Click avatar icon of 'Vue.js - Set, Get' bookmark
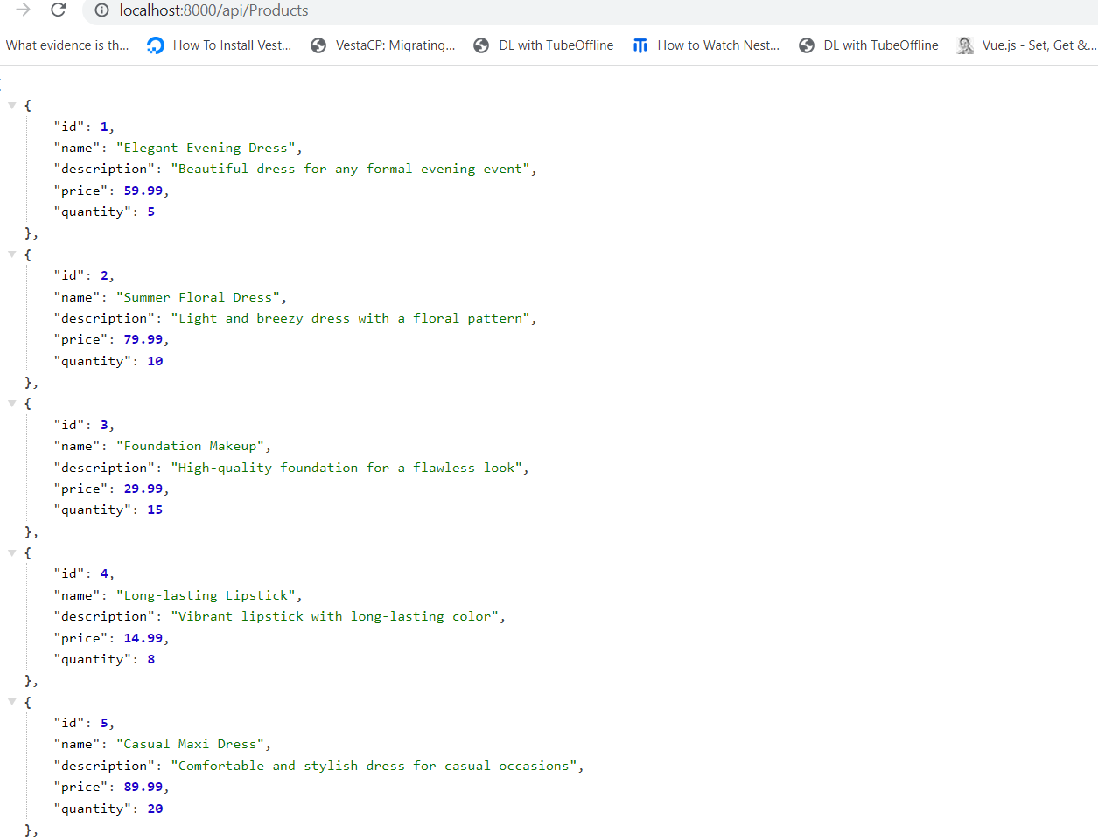This screenshot has height=840, width=1098. point(965,45)
